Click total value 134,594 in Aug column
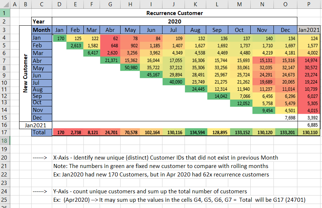The width and height of the screenshot is (322, 208). [196, 132]
